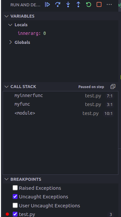Click the Step Over debug icon
Image resolution: width=121 pixels, height=217 pixels.
pos(58,5)
